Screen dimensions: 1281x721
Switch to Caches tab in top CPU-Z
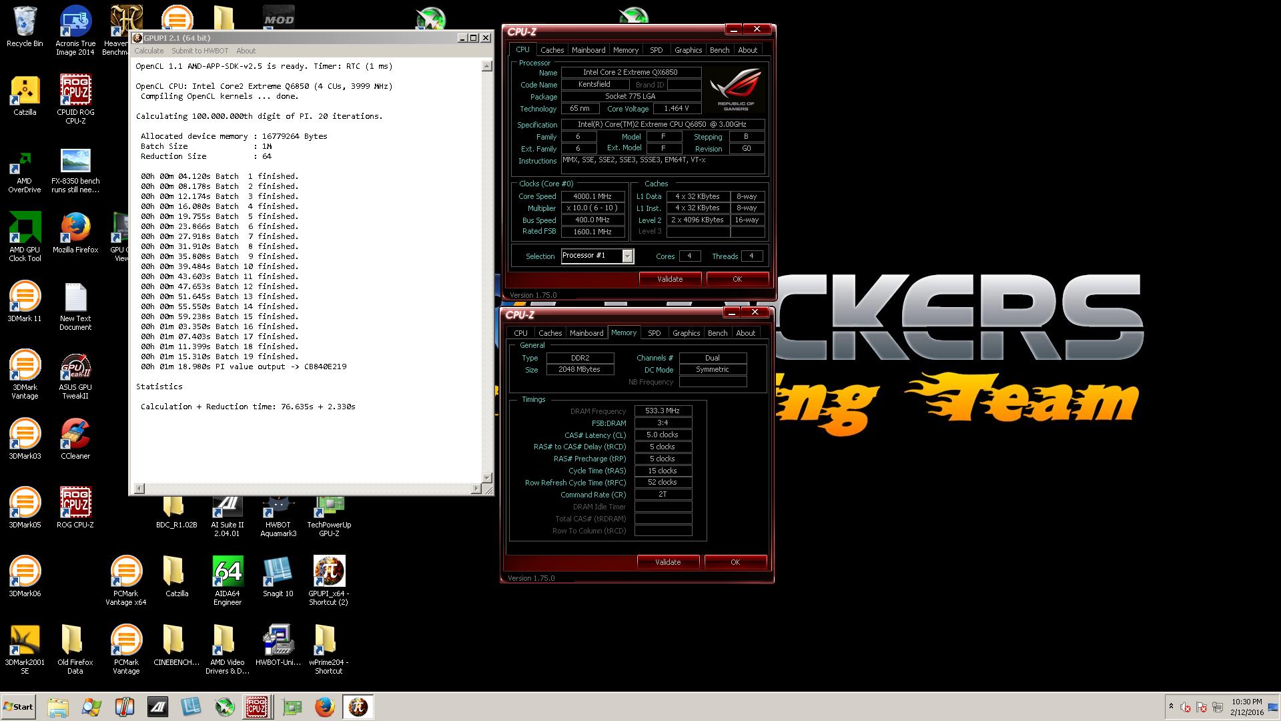(552, 50)
